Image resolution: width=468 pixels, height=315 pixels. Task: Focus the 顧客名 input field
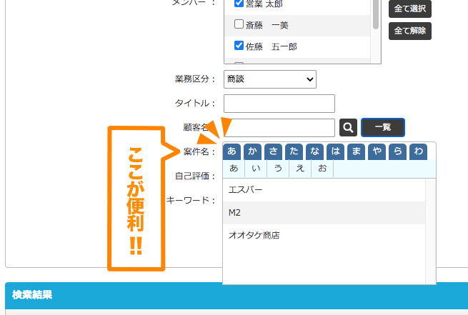pyautogui.click(x=279, y=128)
